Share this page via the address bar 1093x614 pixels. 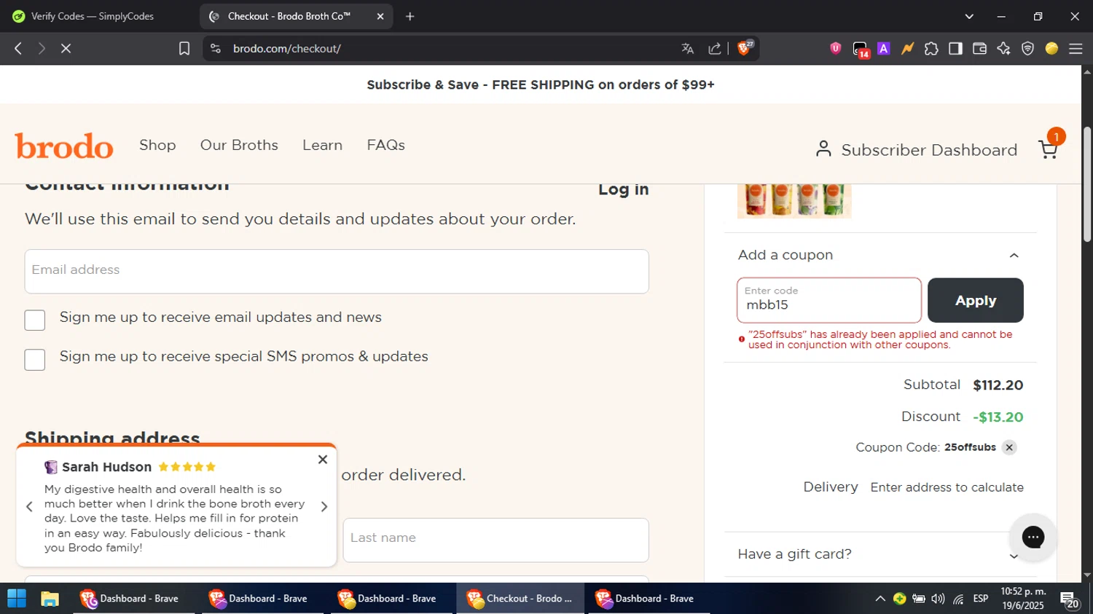tap(714, 48)
